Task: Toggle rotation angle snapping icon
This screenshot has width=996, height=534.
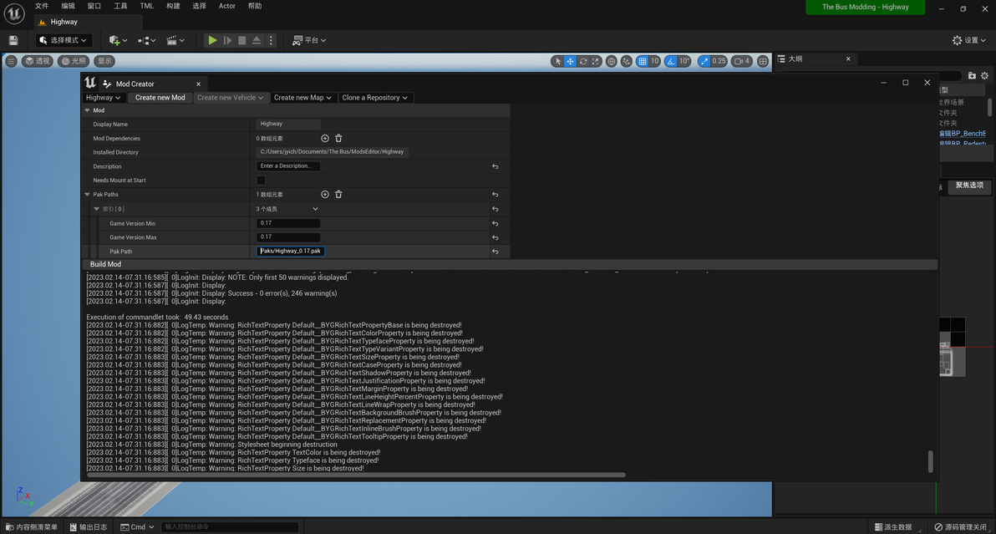Action: point(671,61)
